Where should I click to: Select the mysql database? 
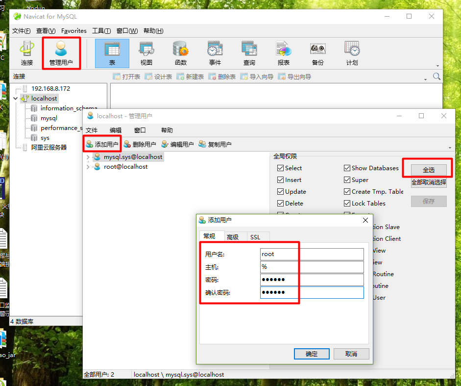(49, 118)
